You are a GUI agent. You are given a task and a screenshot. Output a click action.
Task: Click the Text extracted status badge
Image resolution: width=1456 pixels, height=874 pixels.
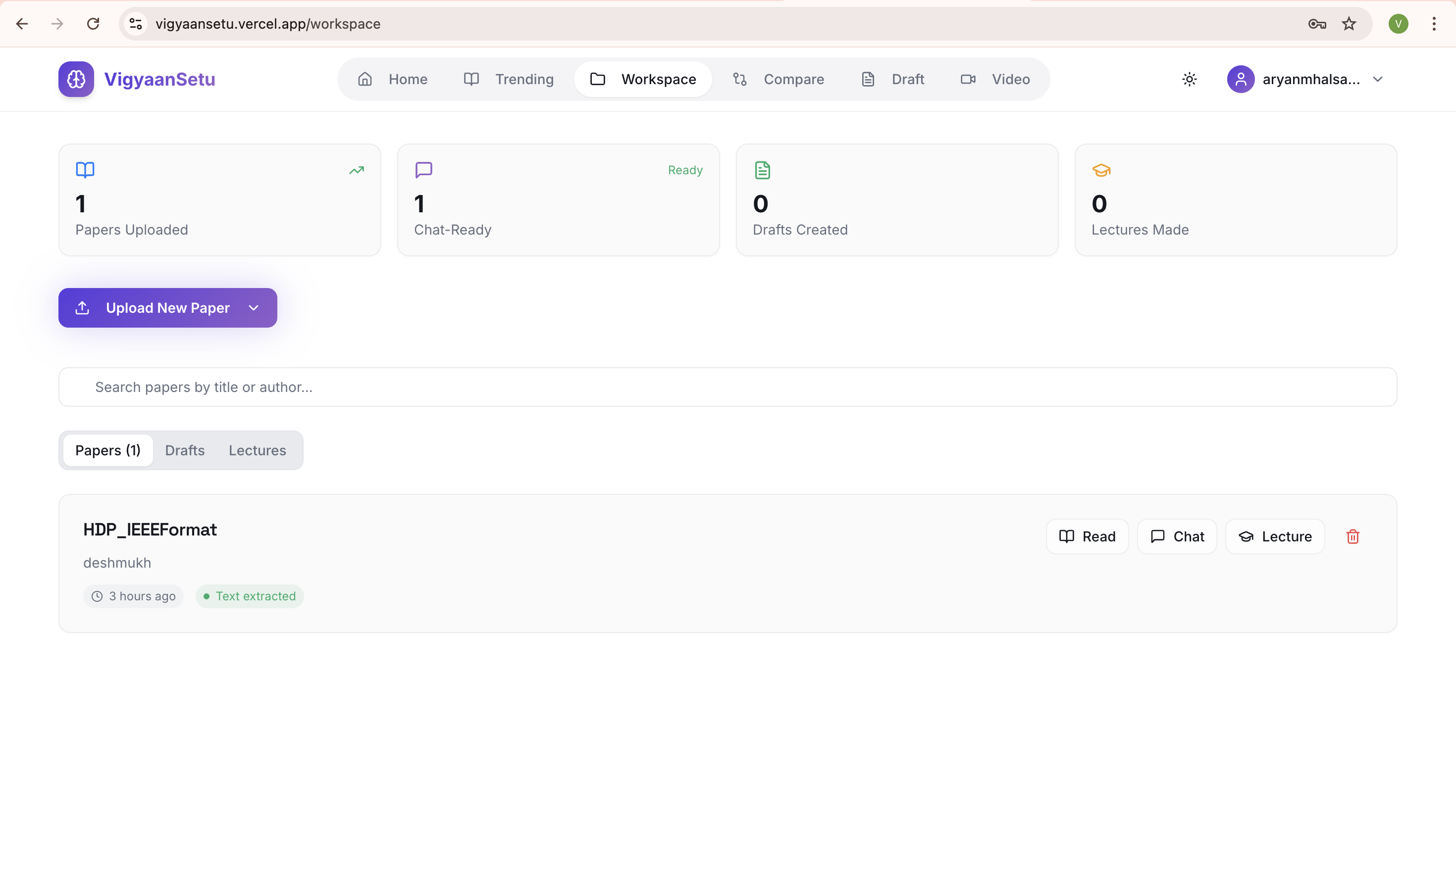tap(249, 595)
